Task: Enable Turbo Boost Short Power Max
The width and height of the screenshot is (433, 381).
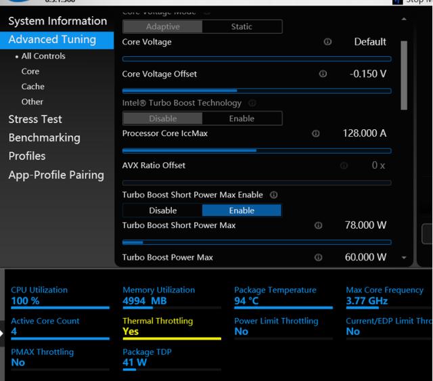Action: 242,210
